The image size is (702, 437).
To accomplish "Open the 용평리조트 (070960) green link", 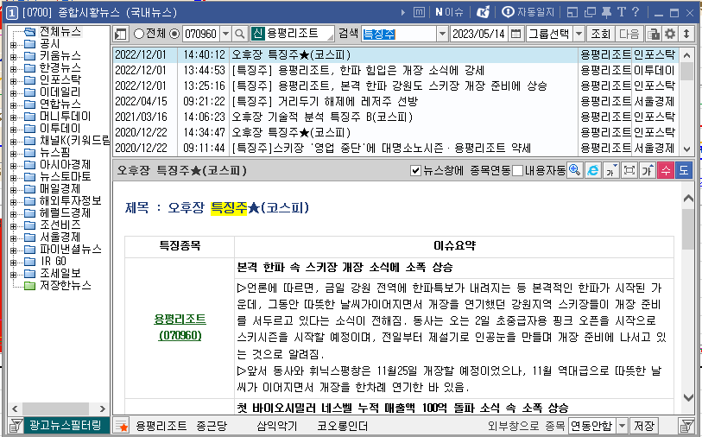I will tap(180, 326).
